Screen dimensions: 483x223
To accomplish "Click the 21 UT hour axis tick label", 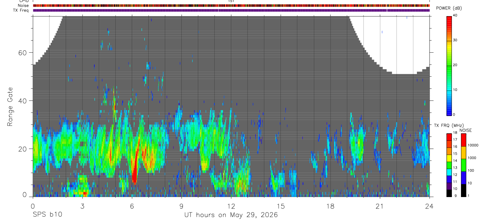I will click(380, 206).
